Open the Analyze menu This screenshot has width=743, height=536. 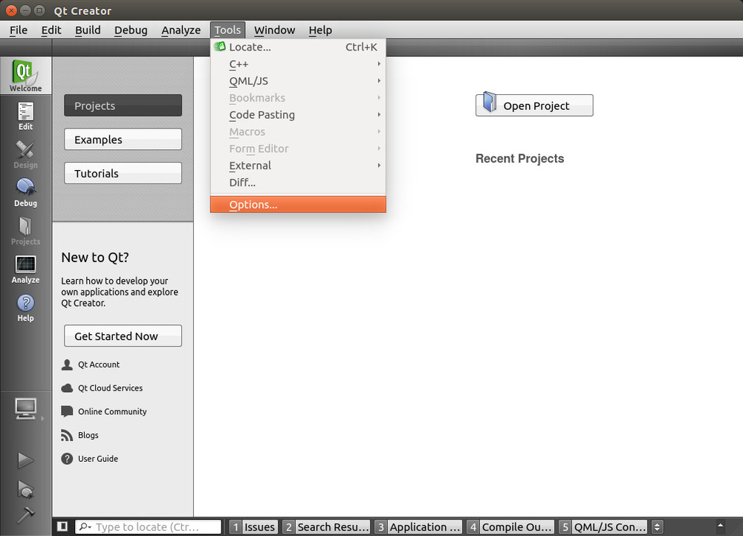(x=181, y=30)
